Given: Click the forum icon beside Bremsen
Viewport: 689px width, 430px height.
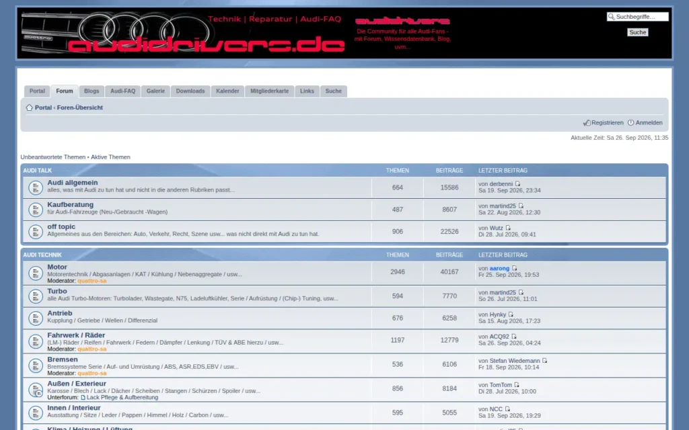Looking at the screenshot, I should (x=36, y=365).
